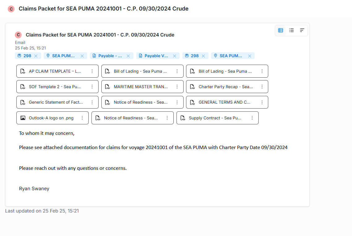This screenshot has width=352, height=236.
Task: Click the PDF icon on Generic Statement of Fact
Action: click(x=23, y=102)
